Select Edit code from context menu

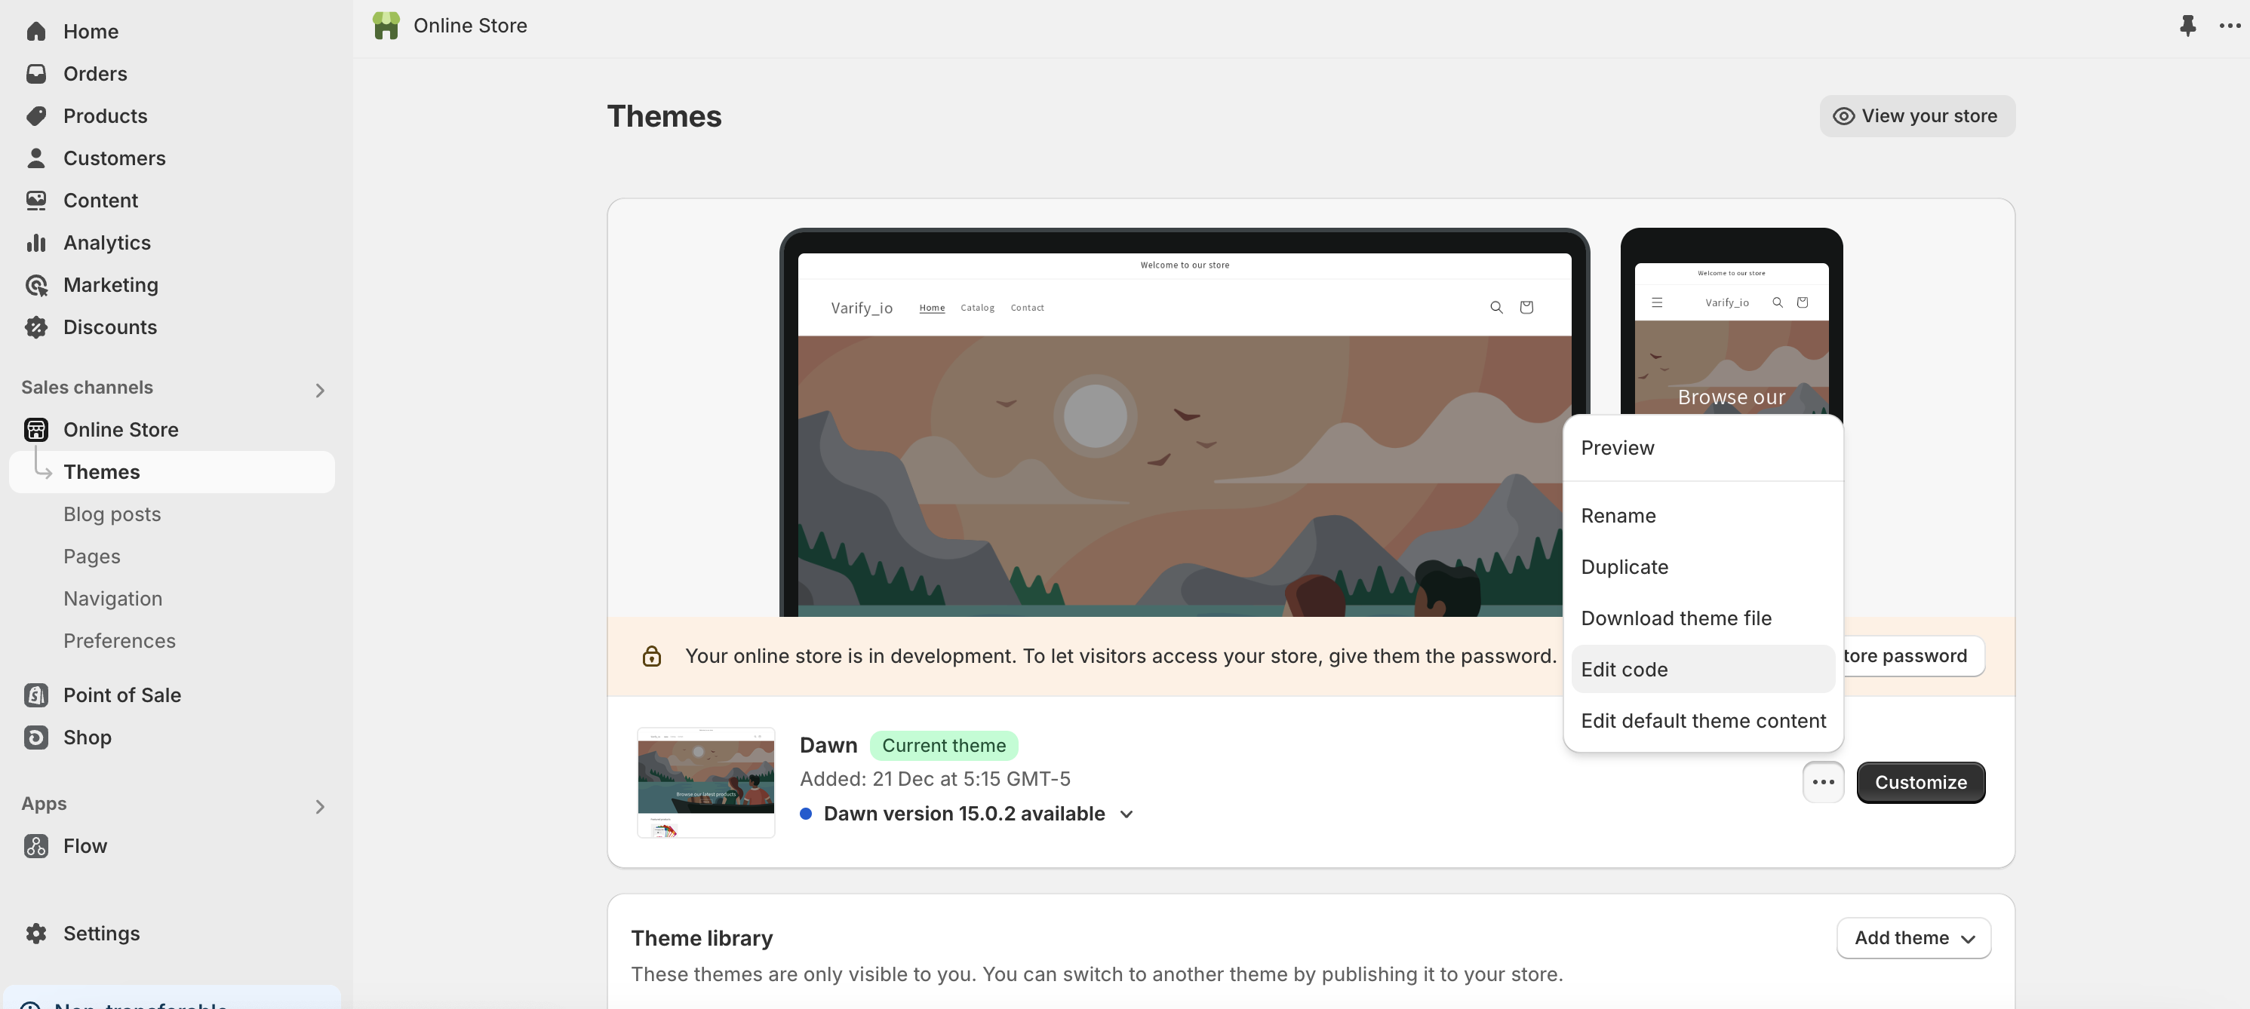[x=1623, y=668]
